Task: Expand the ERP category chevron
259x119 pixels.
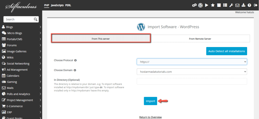Action: (40, 112)
